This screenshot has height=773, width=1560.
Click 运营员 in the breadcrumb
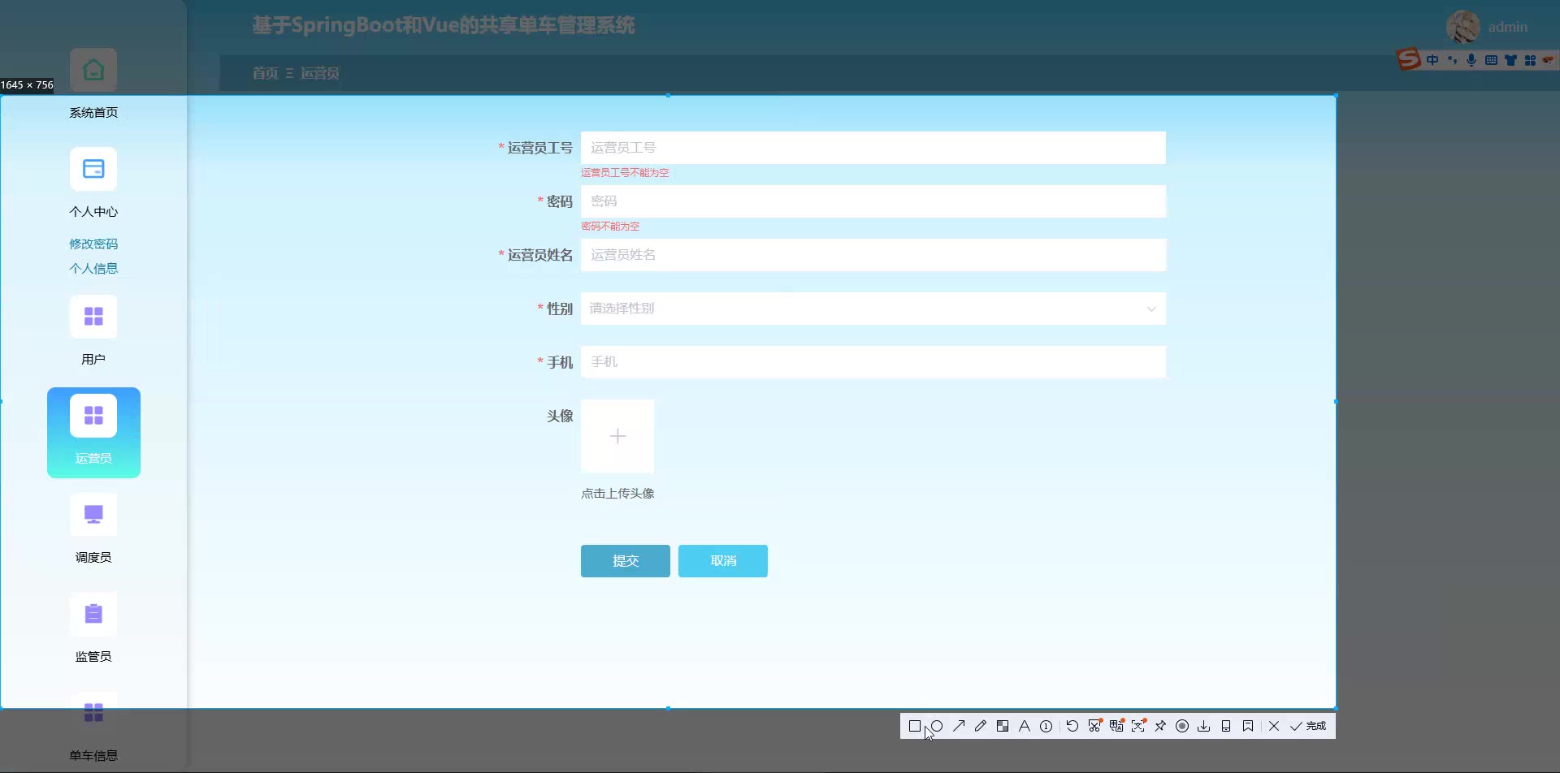(x=320, y=73)
